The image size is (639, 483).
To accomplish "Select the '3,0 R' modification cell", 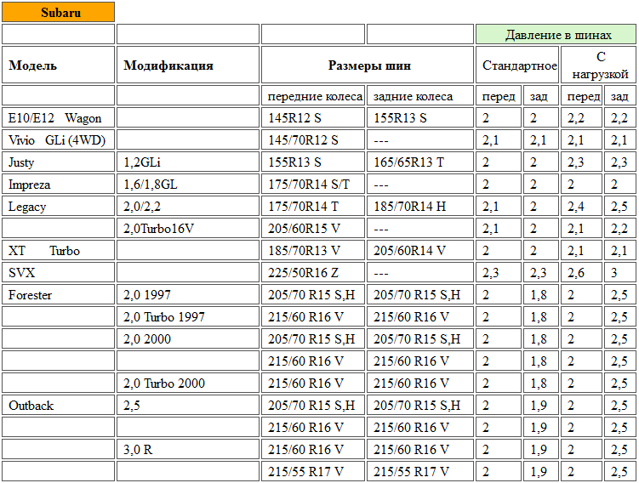I will coord(188,450).
